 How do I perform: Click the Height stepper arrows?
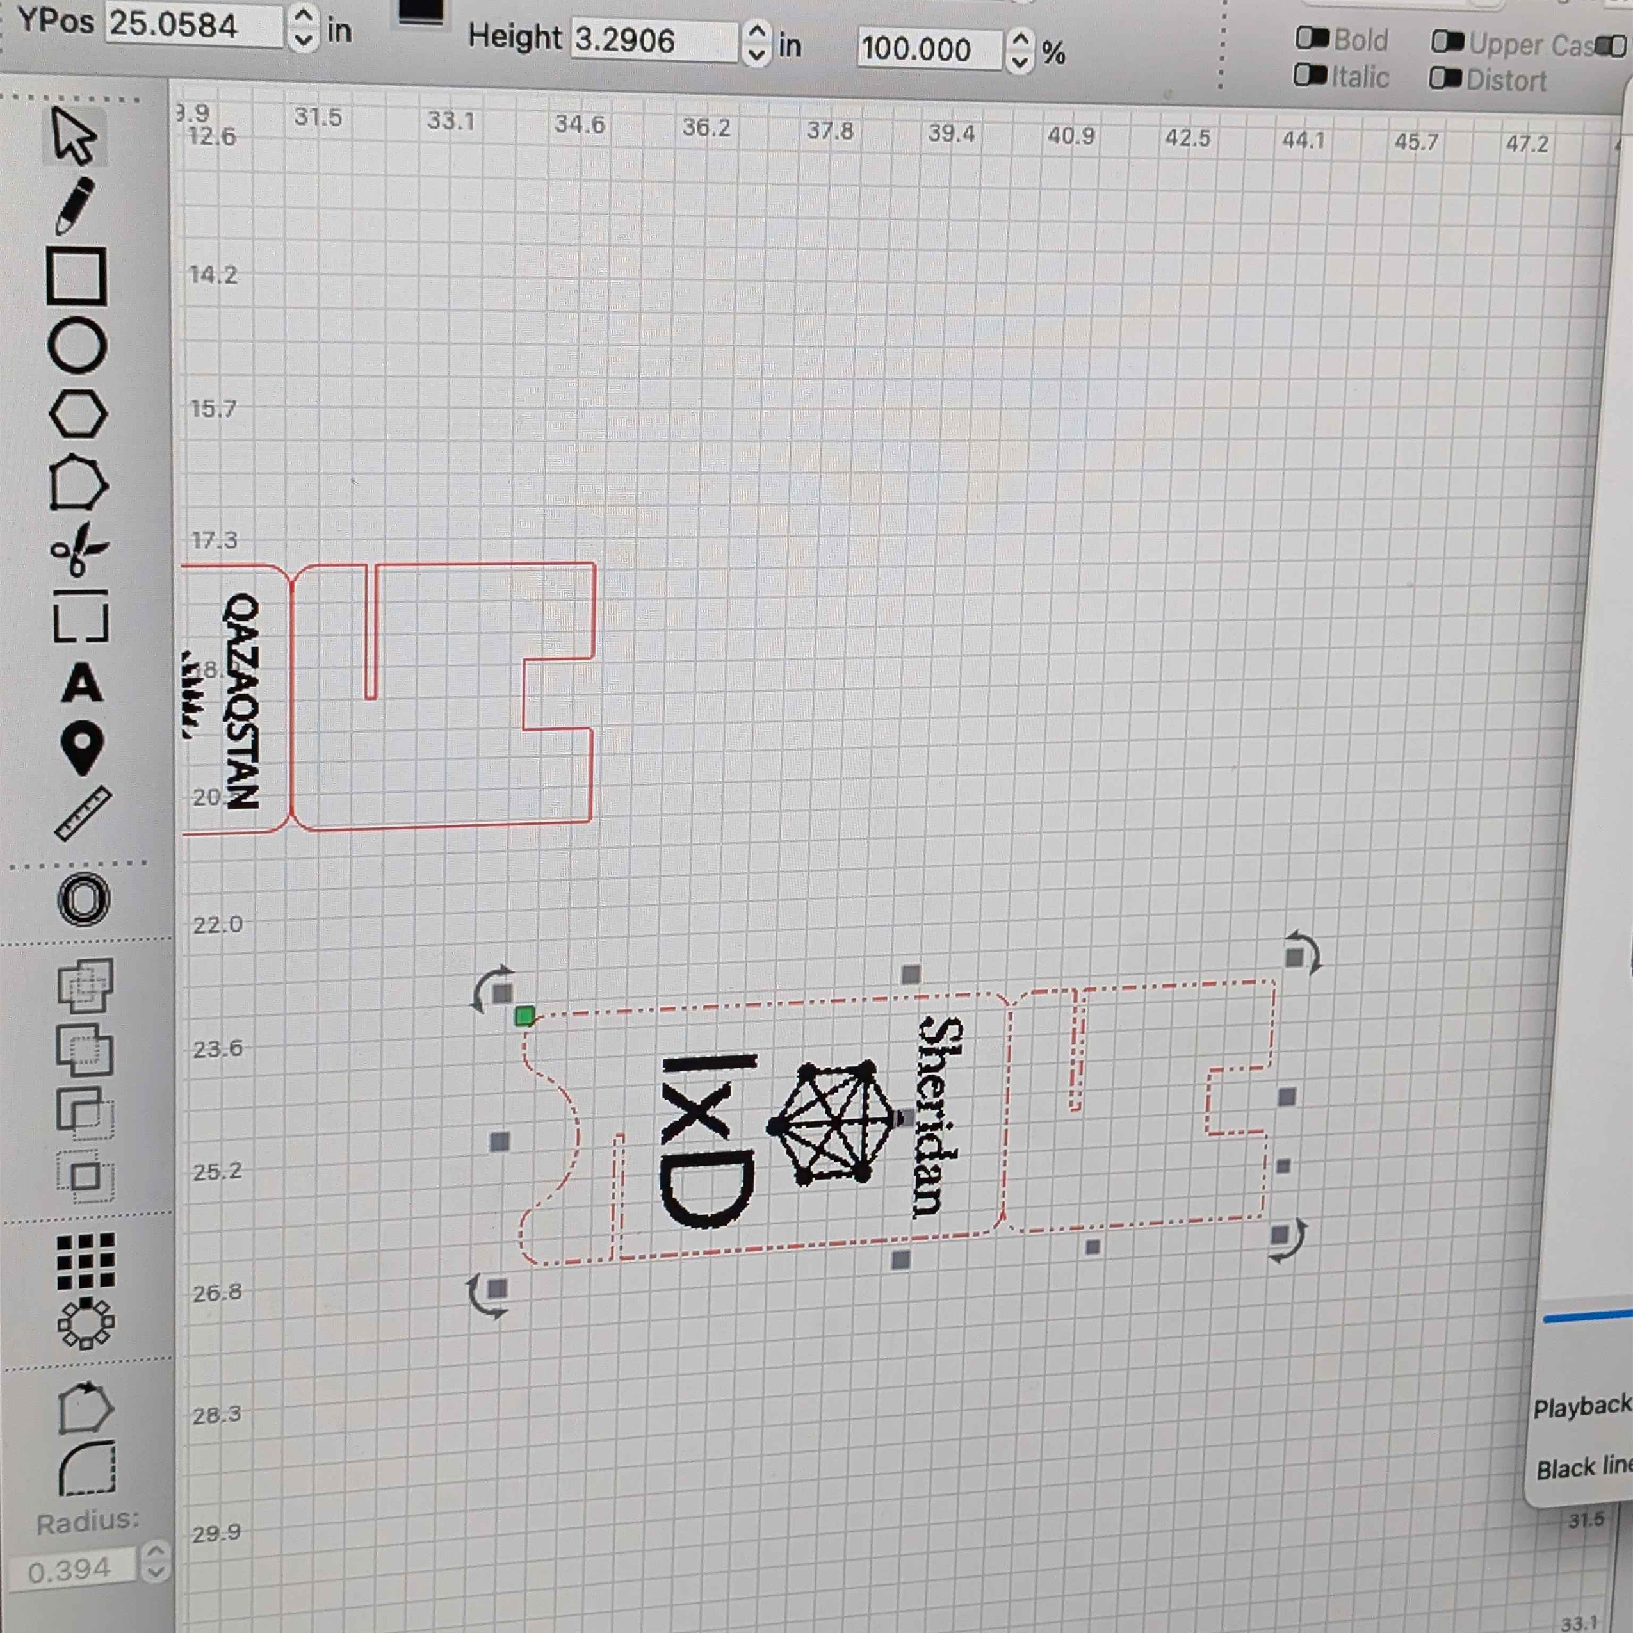[756, 42]
